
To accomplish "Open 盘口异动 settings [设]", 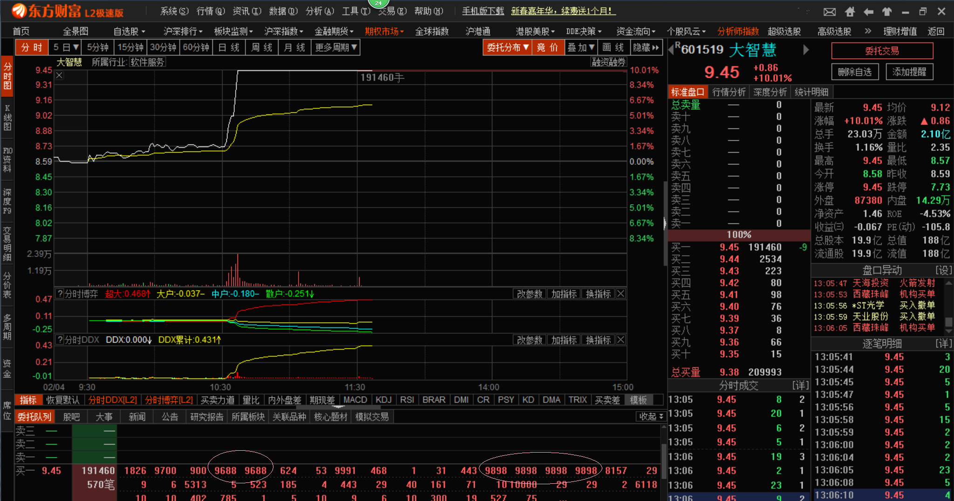I will pyautogui.click(x=943, y=270).
